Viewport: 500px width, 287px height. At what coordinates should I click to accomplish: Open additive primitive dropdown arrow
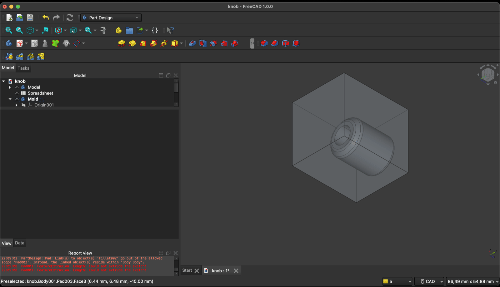tap(181, 43)
